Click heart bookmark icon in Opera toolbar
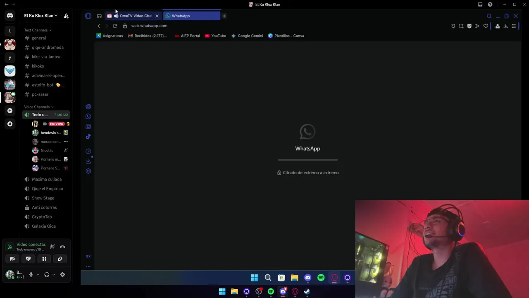Image resolution: width=529 pixels, height=298 pixels. [x=486, y=26]
